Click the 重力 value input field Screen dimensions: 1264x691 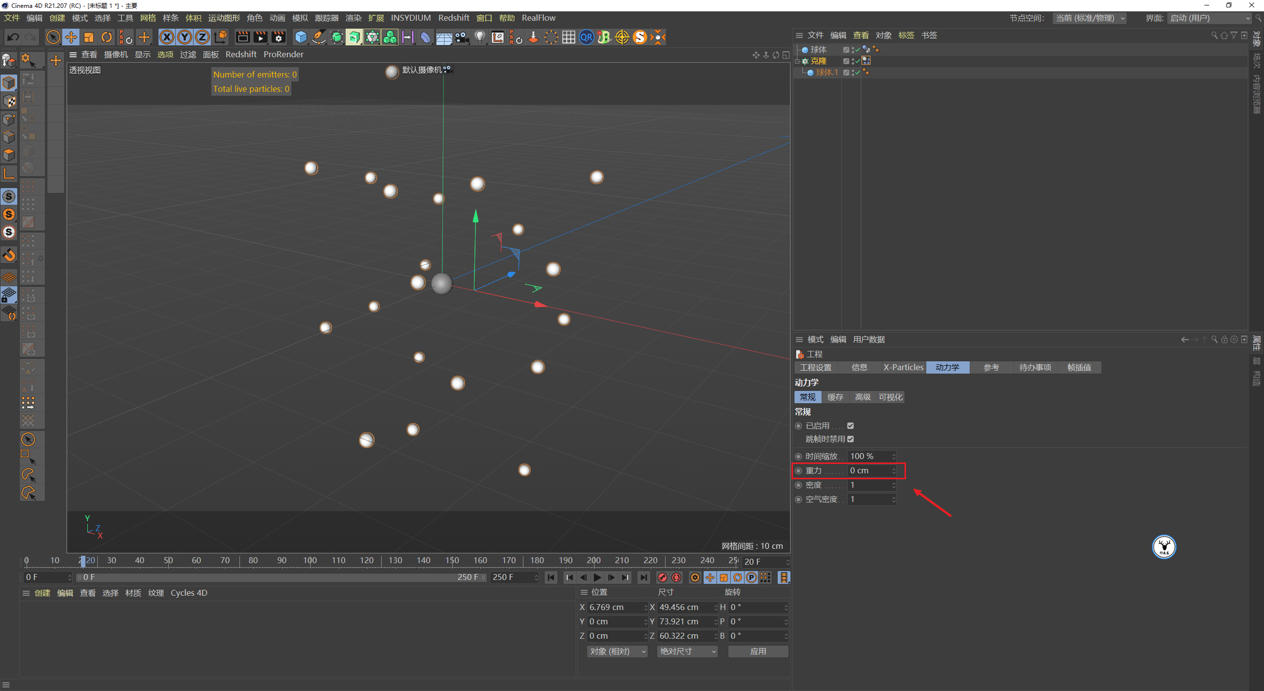click(869, 471)
